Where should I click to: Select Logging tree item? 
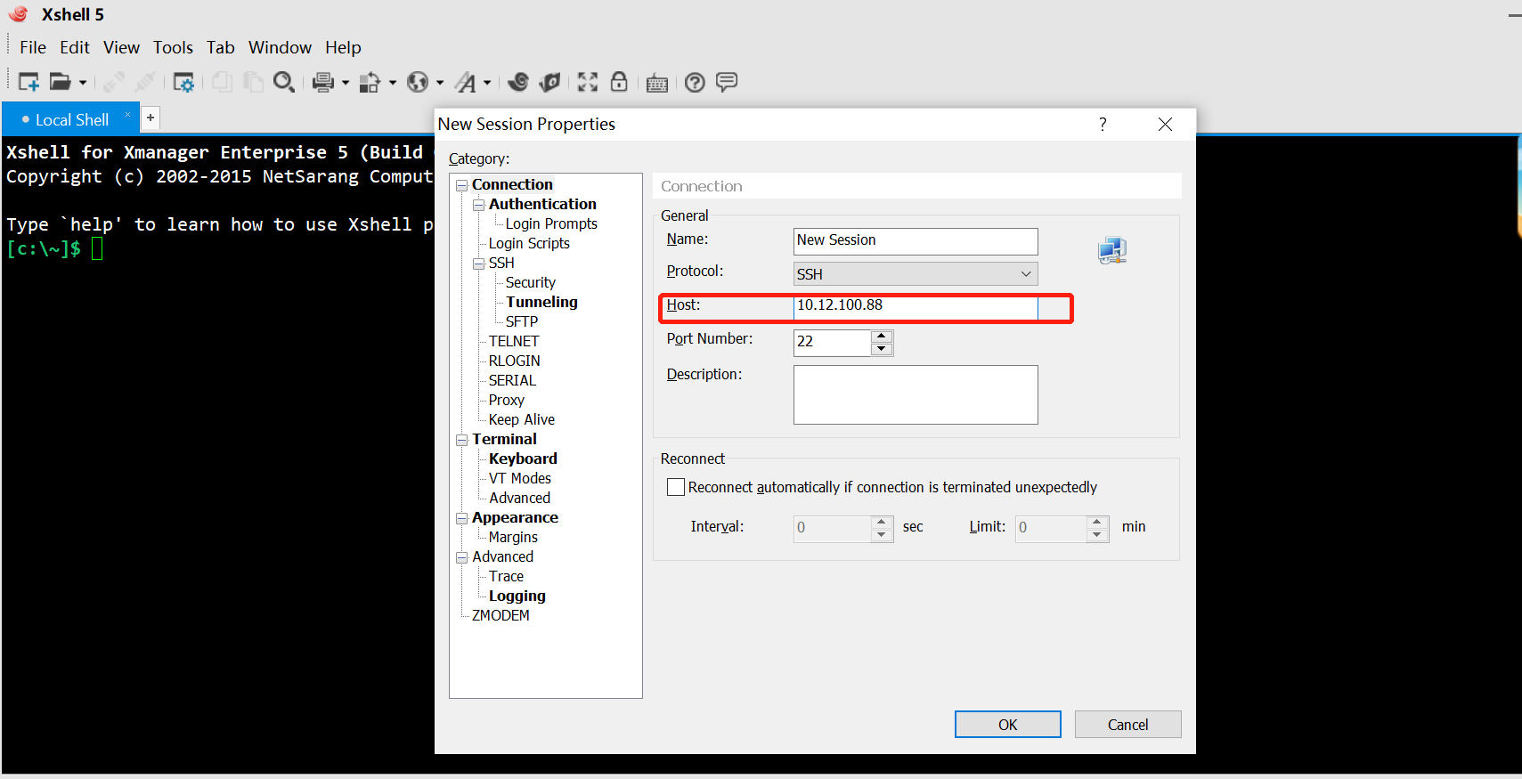tap(517, 596)
